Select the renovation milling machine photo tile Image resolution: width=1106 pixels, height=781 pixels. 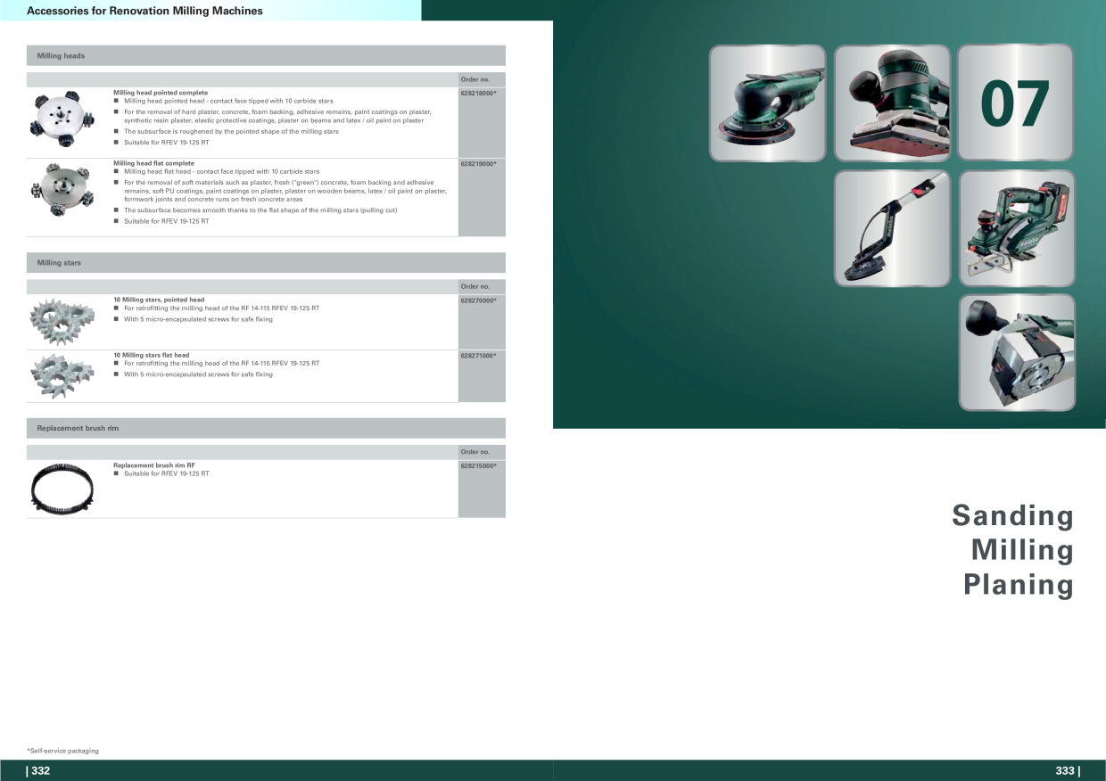coord(1017,352)
